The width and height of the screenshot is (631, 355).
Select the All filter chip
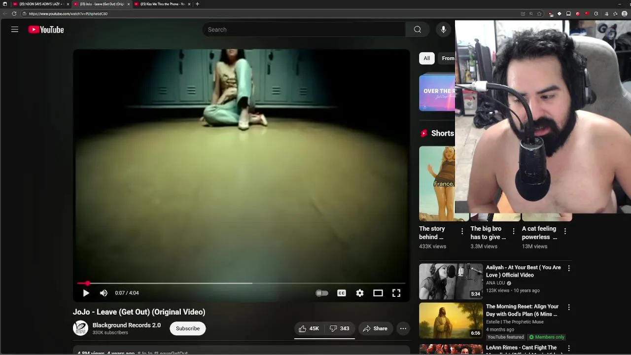427,58
